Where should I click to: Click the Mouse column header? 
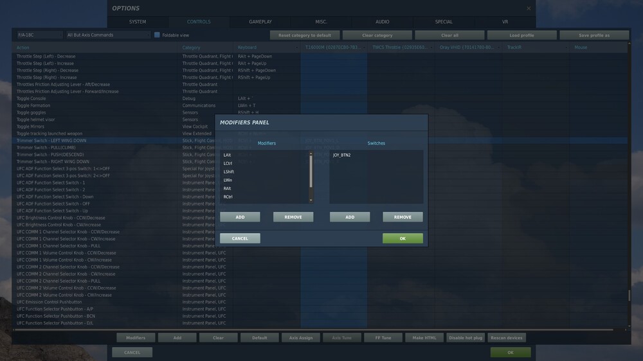click(599, 48)
